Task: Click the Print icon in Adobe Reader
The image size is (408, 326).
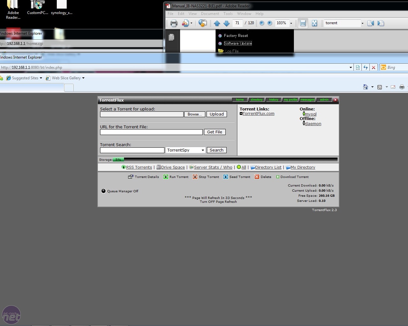Action: click(x=174, y=23)
